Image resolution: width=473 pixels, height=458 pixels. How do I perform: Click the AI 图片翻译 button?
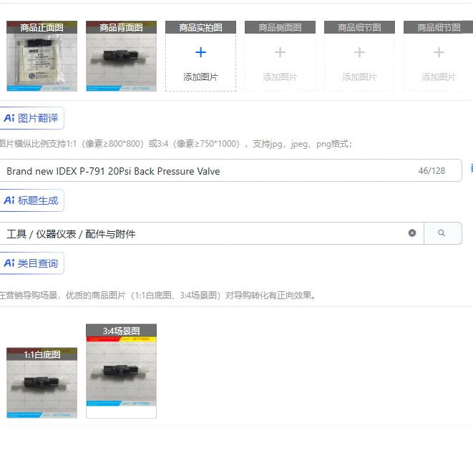(31, 118)
